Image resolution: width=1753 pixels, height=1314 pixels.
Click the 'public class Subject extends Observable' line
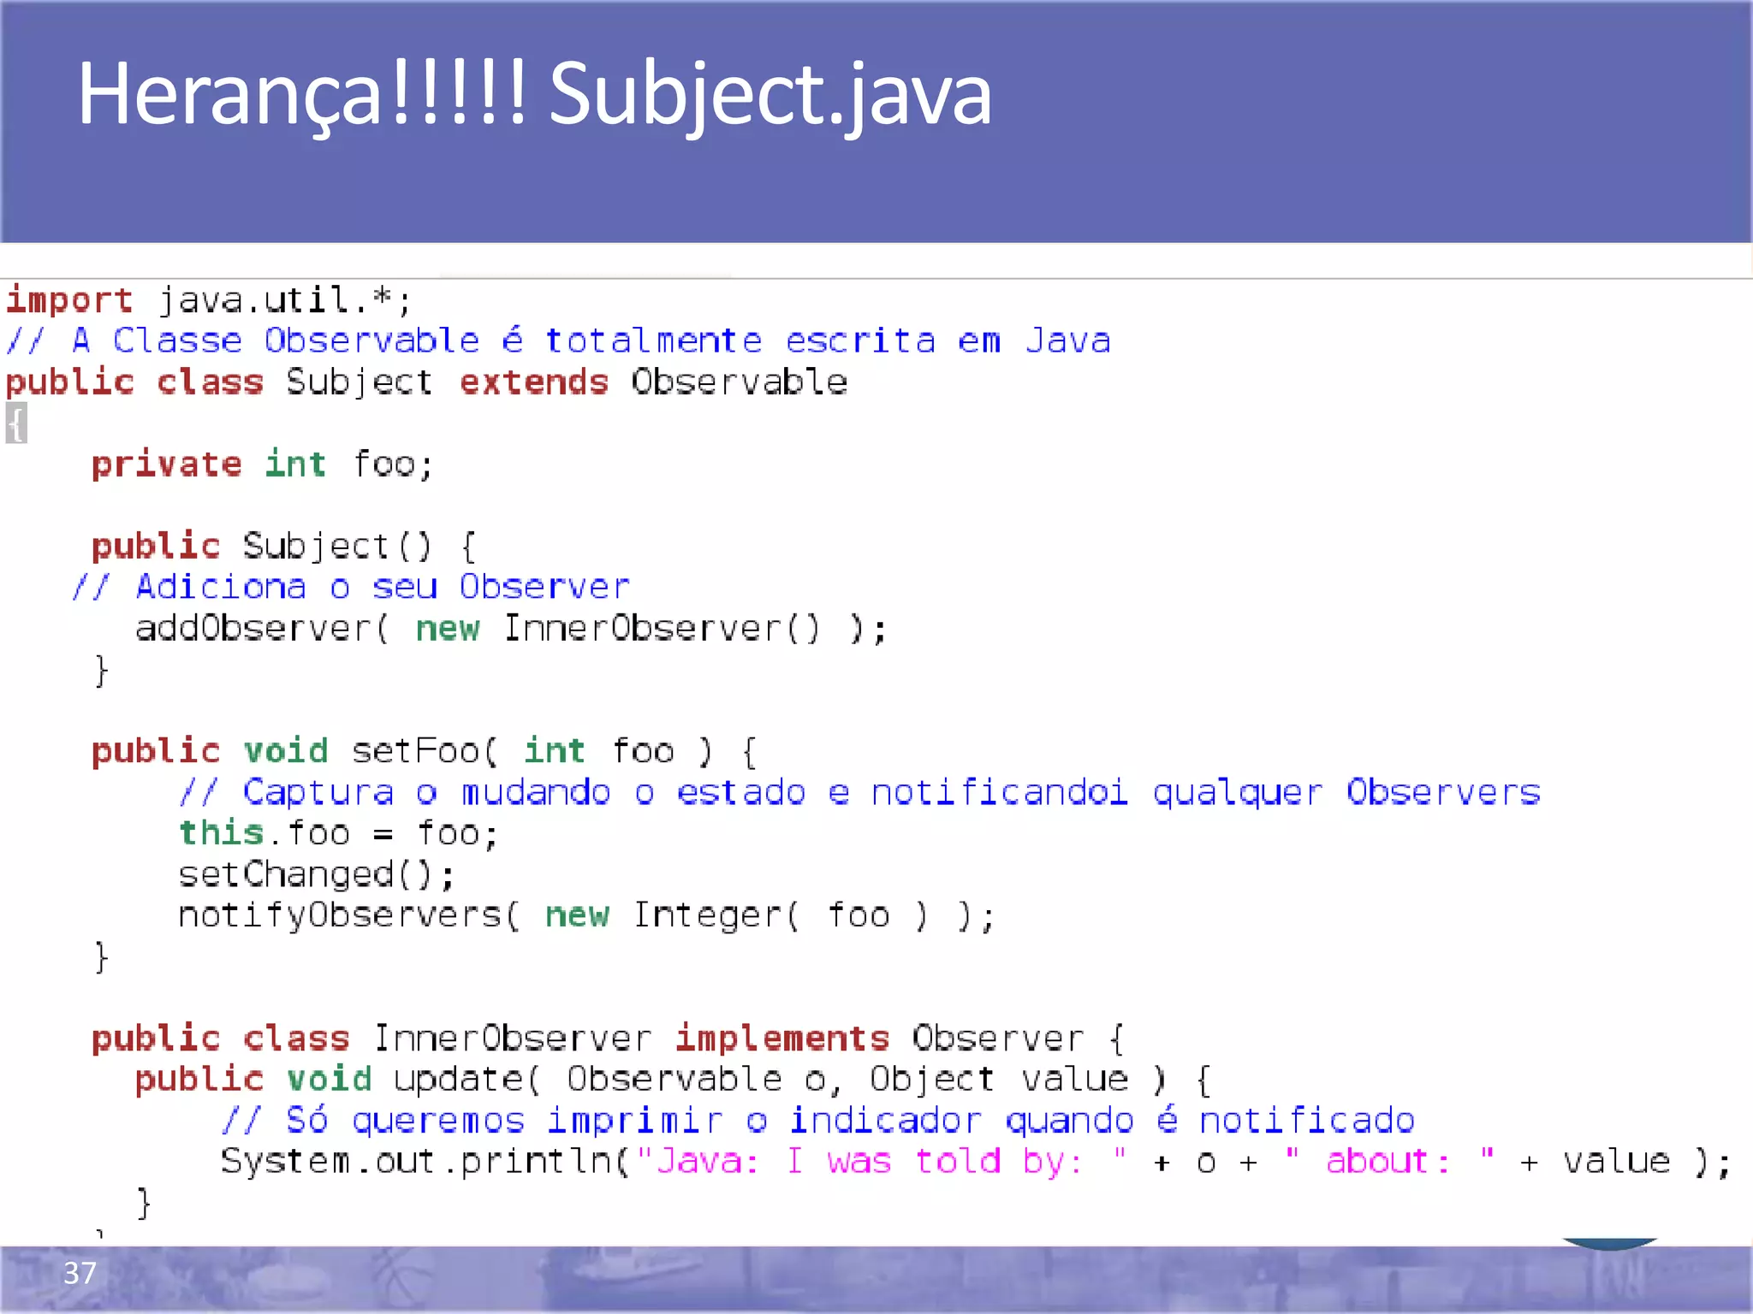(426, 382)
